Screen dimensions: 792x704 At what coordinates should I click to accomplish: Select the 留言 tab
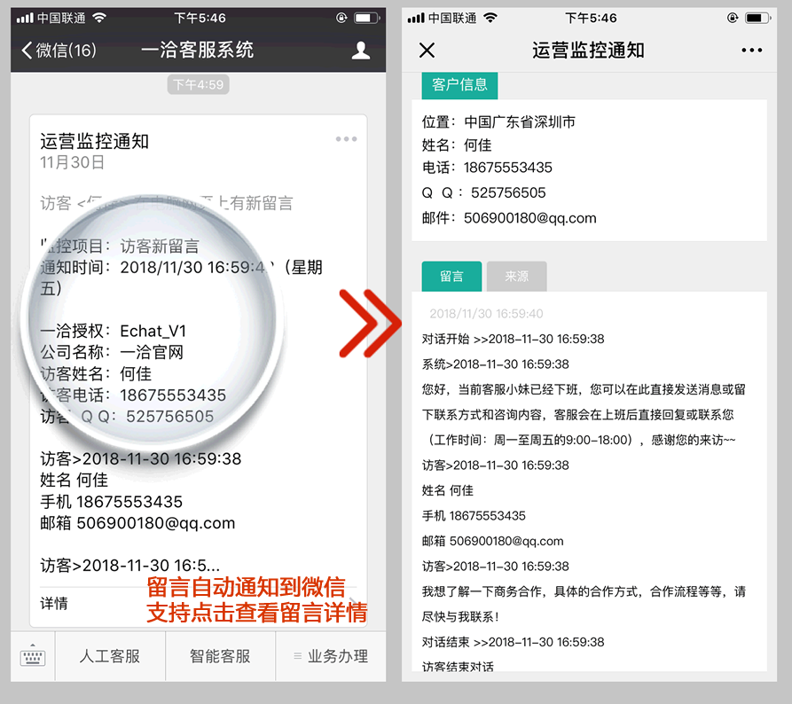pyautogui.click(x=451, y=277)
